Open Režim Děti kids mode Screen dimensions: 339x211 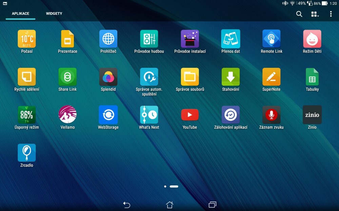coord(312,38)
